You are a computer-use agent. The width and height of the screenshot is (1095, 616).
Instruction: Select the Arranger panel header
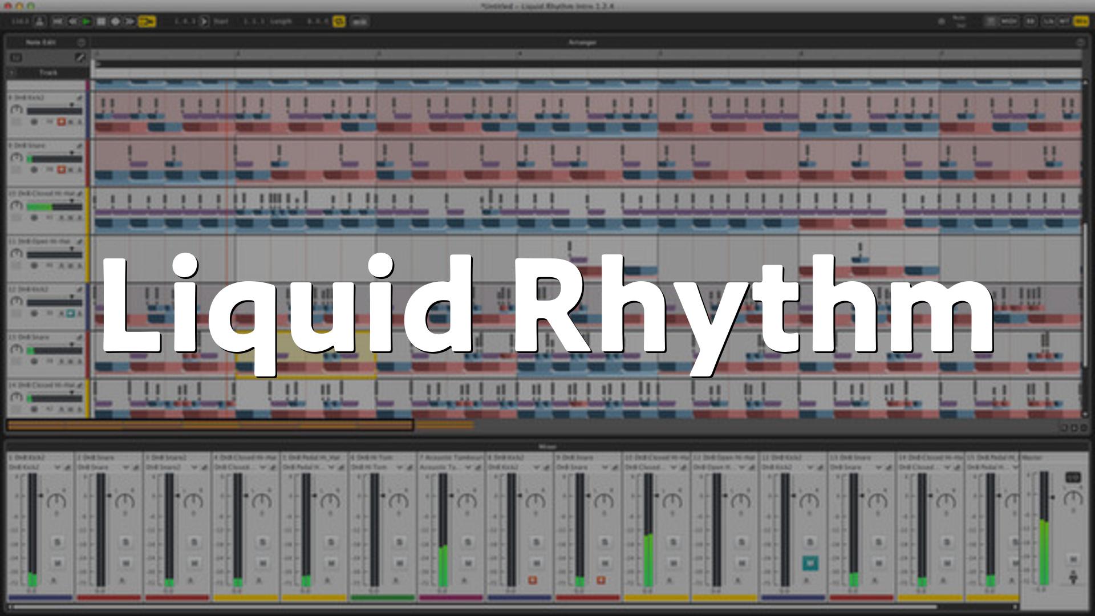[x=582, y=42]
